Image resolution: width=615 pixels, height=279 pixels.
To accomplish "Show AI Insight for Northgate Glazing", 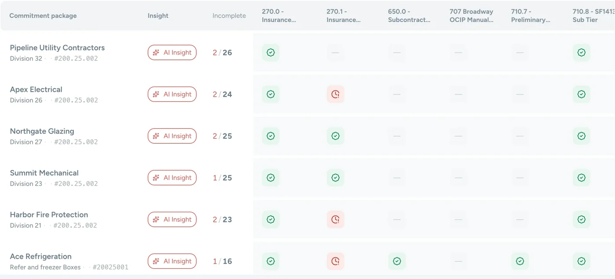I will [x=172, y=136].
